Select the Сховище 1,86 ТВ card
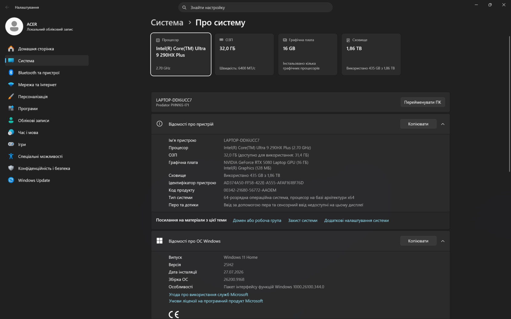 [x=371, y=54]
